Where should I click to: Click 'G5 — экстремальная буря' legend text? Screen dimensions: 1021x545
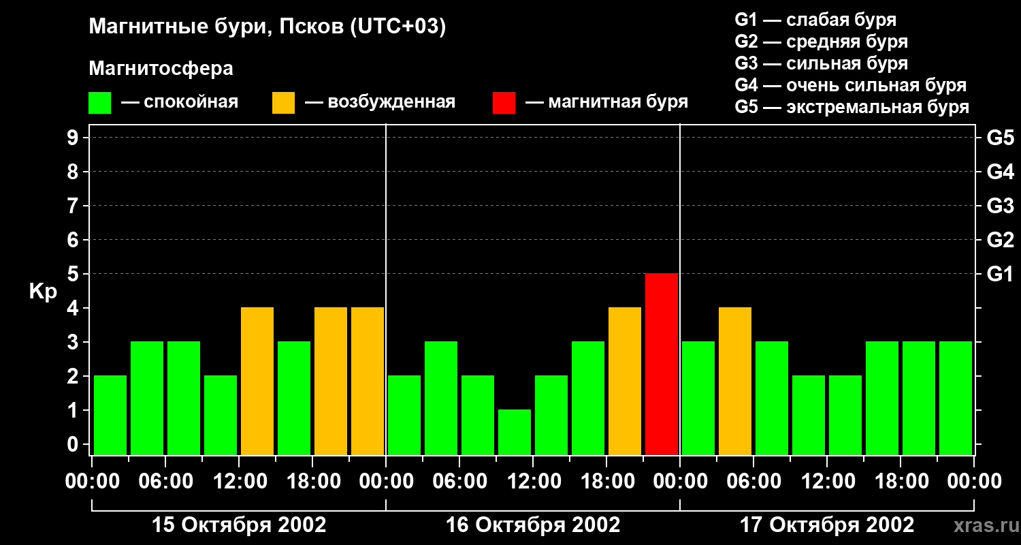click(852, 108)
